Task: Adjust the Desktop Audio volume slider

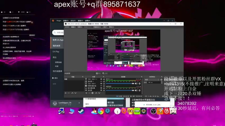Action: (x=120, y=90)
